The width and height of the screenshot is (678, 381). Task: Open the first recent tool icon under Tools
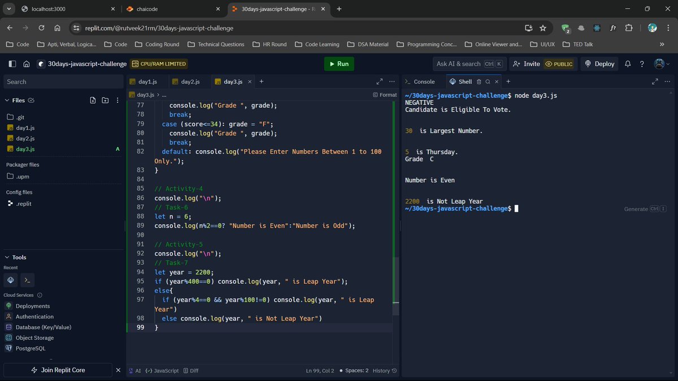click(11, 279)
